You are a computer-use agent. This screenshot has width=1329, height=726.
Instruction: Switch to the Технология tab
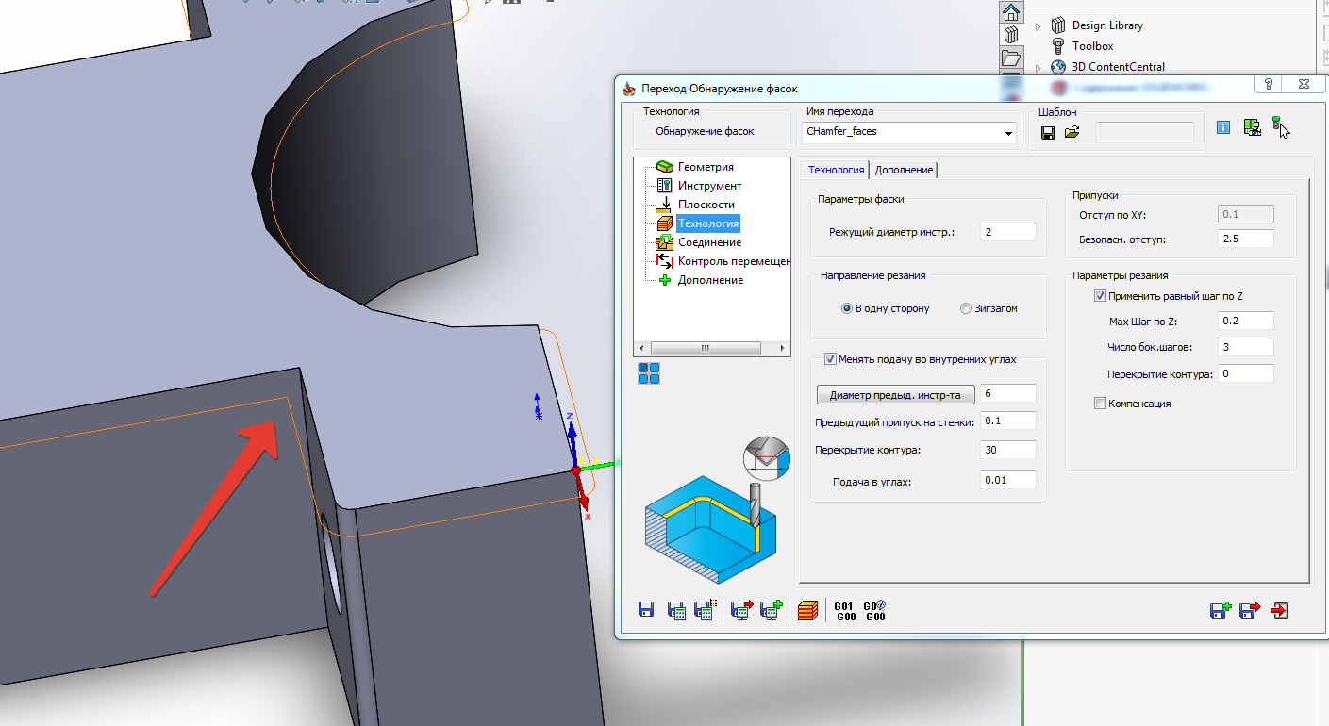click(x=836, y=170)
